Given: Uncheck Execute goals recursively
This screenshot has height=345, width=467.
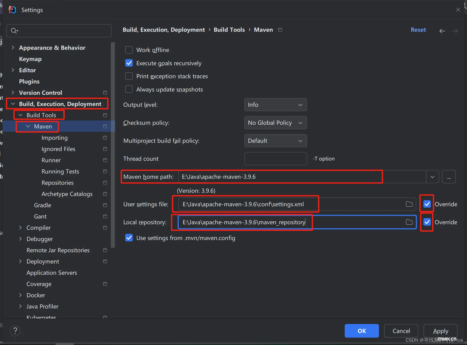Looking at the screenshot, I should (129, 63).
